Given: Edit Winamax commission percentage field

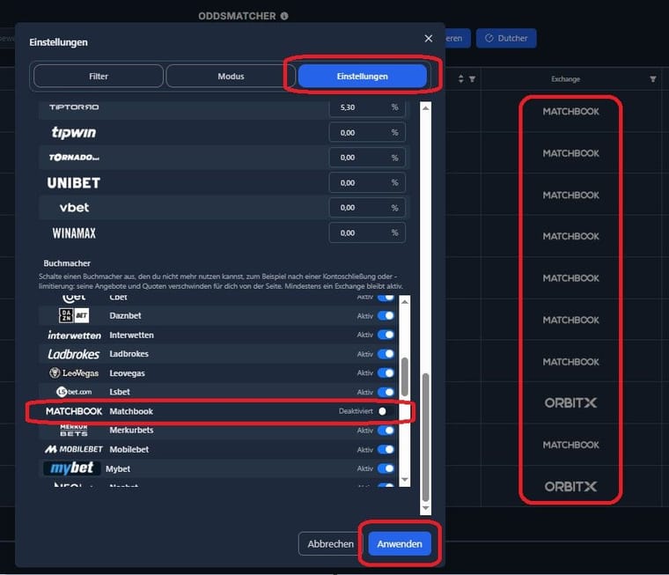Looking at the screenshot, I should point(367,233).
